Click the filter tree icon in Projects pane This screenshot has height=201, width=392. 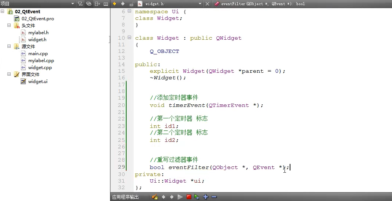point(80,4)
